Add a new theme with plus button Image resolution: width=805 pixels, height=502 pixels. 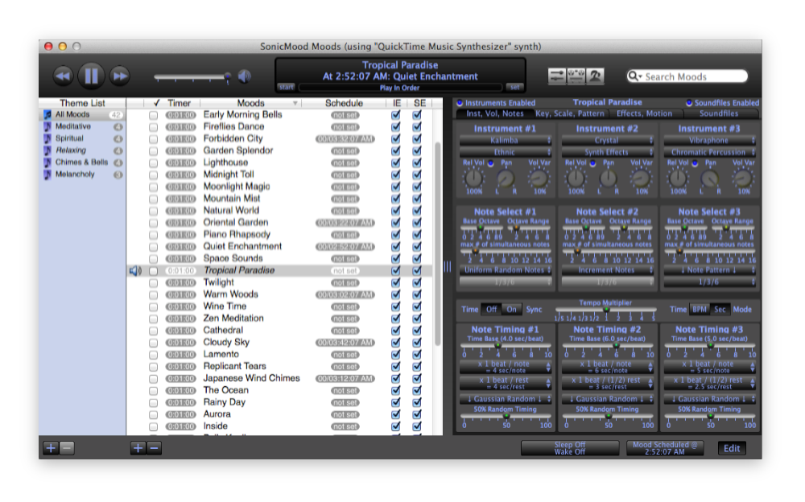click(51, 448)
